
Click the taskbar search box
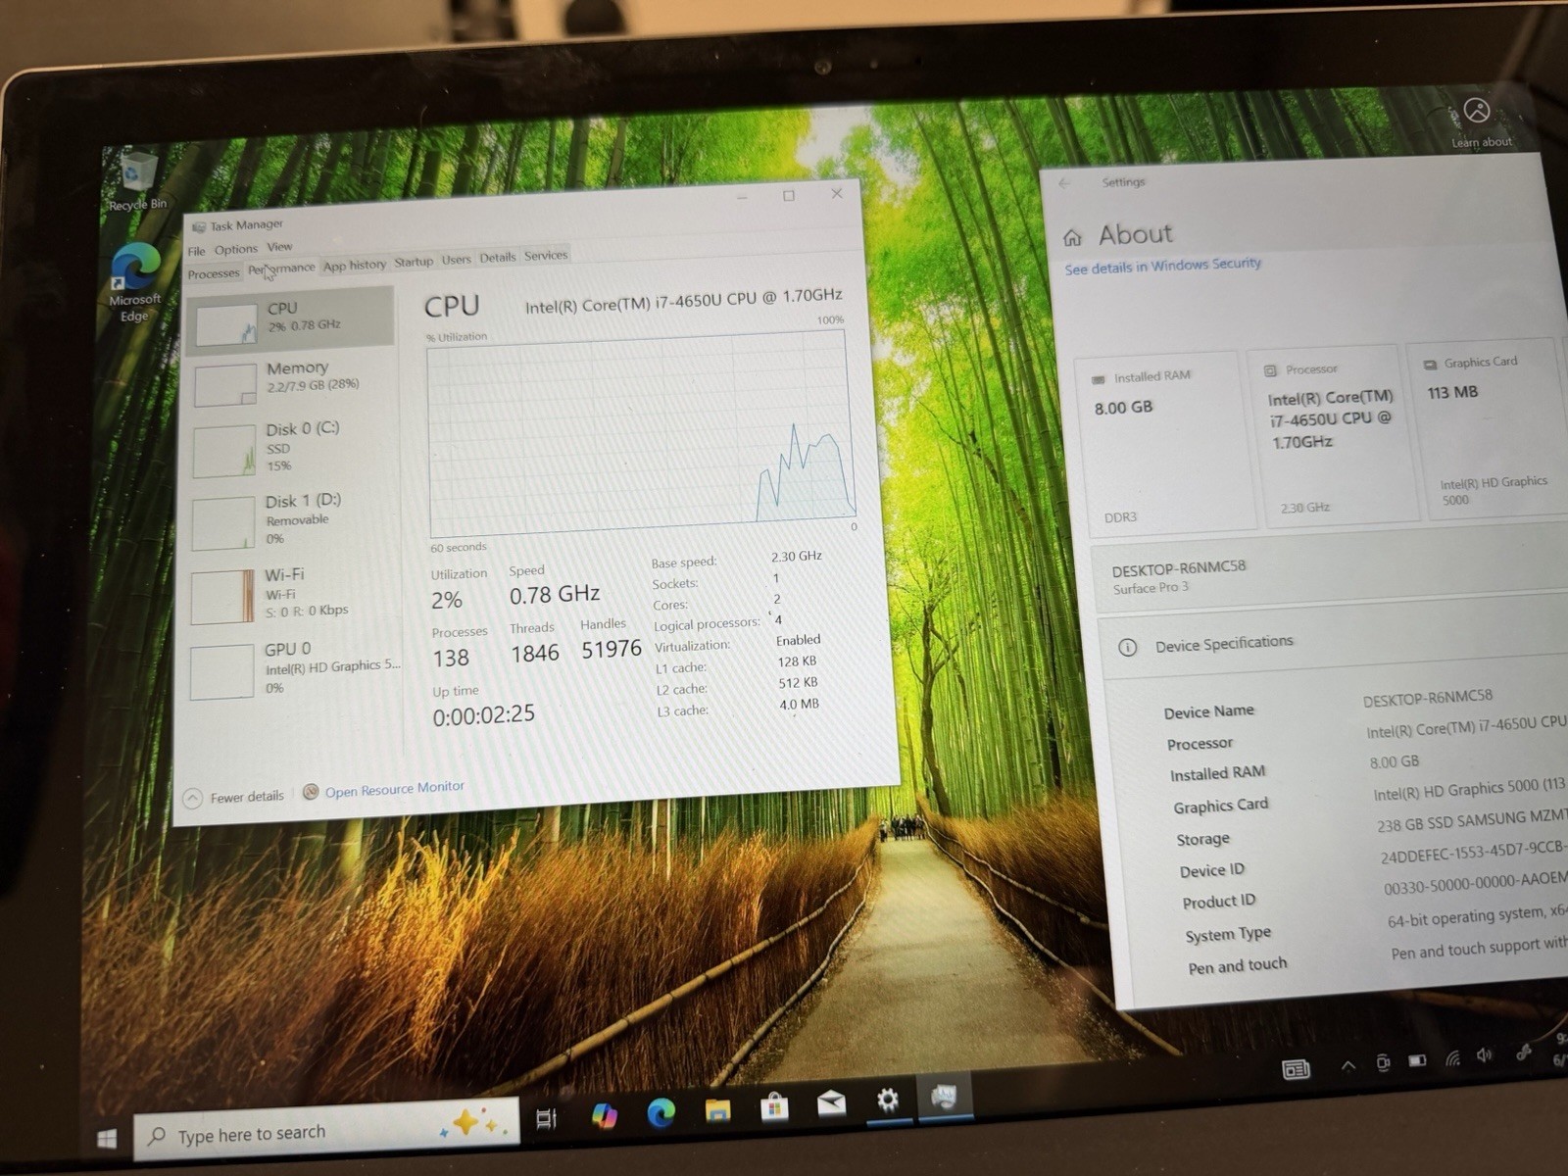[325, 1130]
